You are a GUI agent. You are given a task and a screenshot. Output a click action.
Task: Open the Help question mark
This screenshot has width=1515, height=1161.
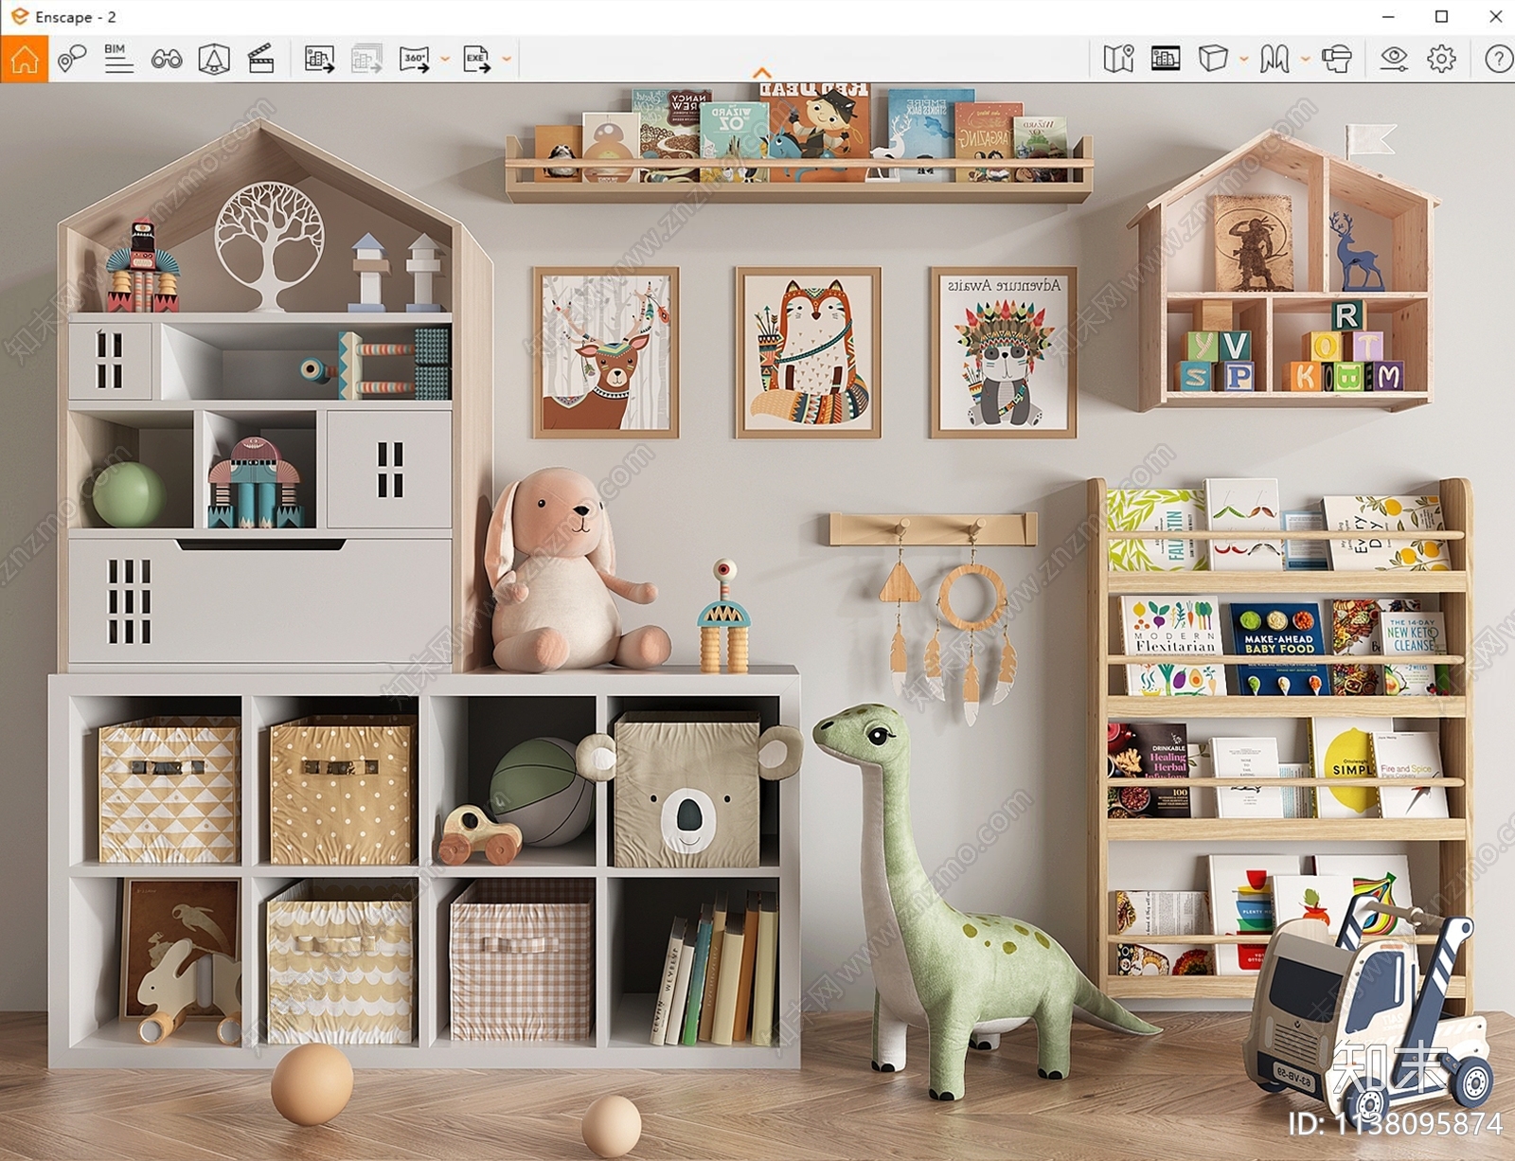point(1499,59)
